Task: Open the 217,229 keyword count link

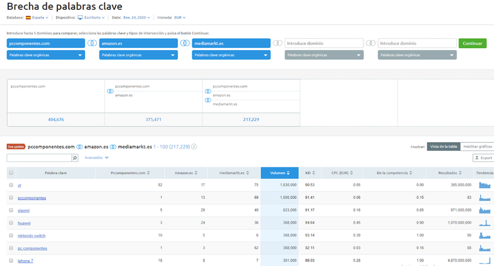Action: [251, 119]
